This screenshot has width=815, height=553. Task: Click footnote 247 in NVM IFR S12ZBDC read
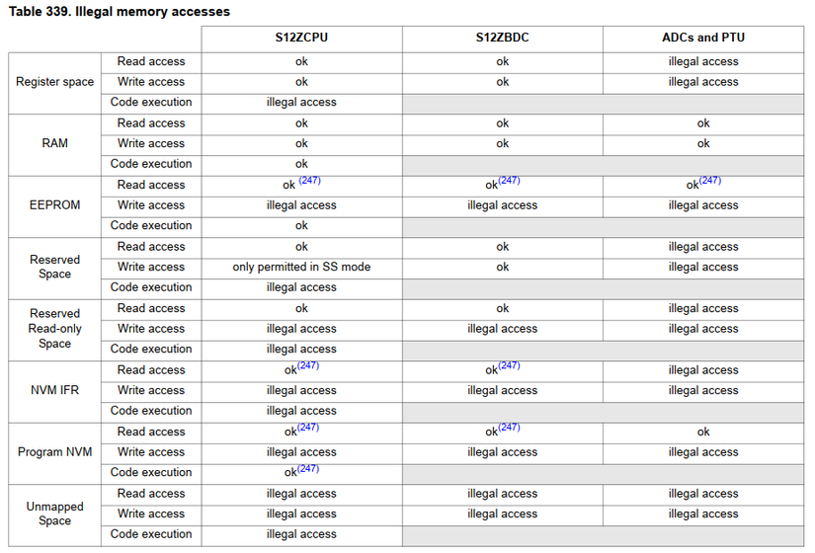pyautogui.click(x=510, y=366)
